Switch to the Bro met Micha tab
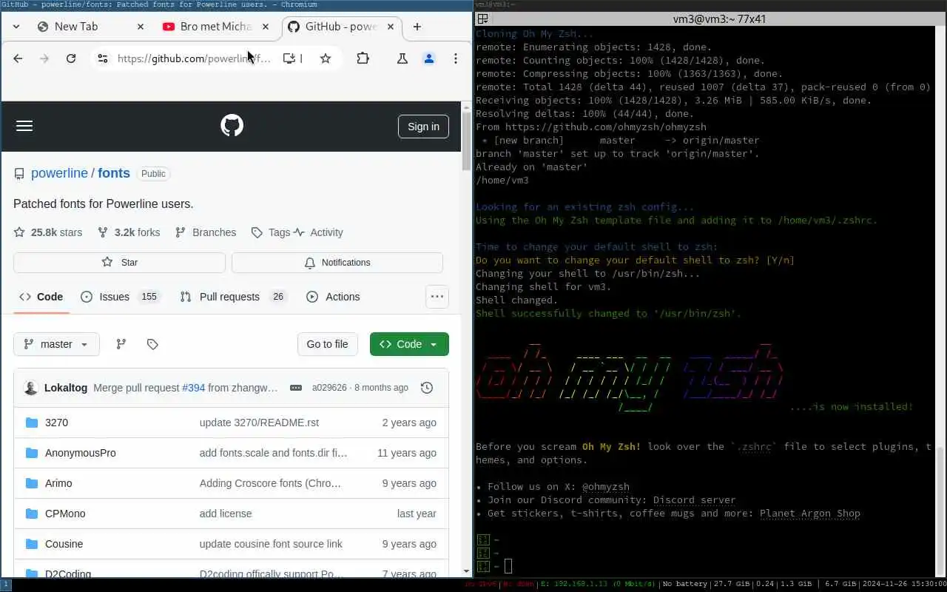 click(x=216, y=27)
